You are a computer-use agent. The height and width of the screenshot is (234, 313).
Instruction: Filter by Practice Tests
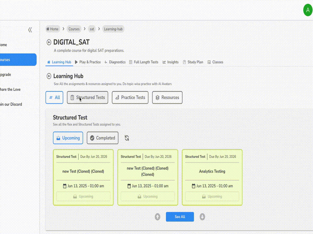130,97
